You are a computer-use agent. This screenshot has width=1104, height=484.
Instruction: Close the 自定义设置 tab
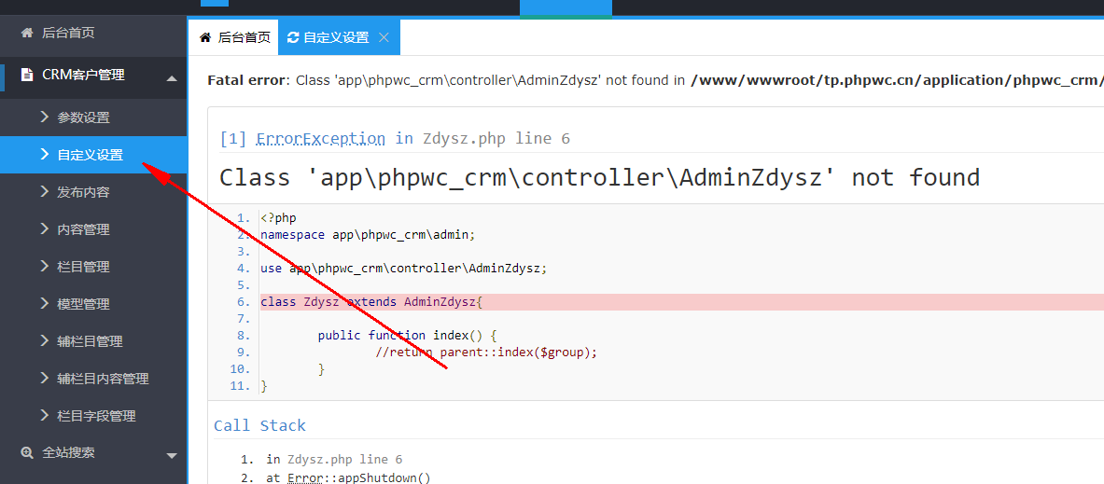point(383,37)
